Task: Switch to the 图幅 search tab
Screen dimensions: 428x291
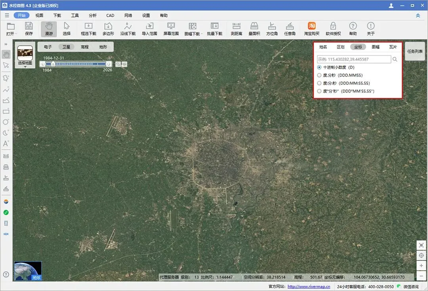Action: (x=376, y=47)
